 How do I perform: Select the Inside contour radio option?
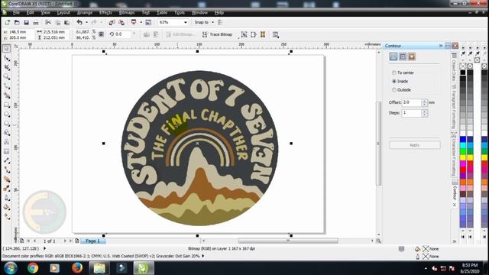(x=394, y=81)
